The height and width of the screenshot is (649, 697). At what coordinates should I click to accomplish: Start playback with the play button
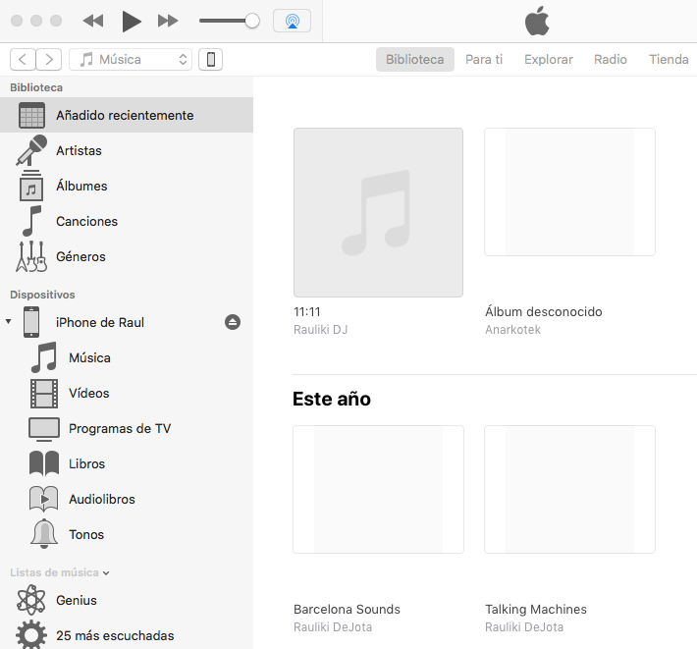(x=132, y=21)
